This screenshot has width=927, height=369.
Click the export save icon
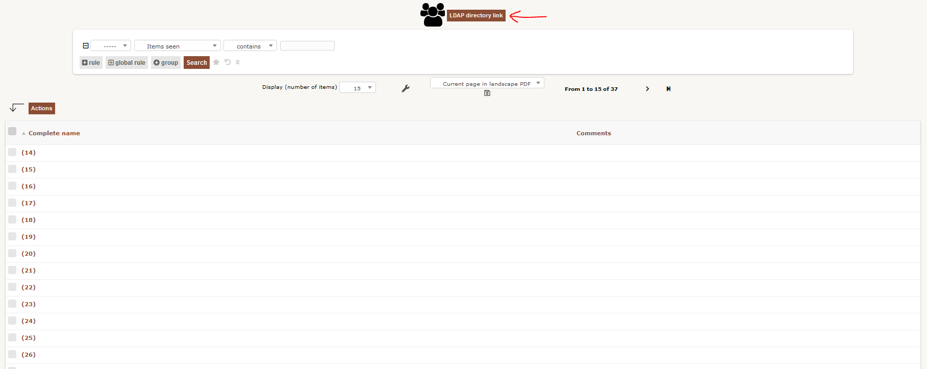[487, 93]
